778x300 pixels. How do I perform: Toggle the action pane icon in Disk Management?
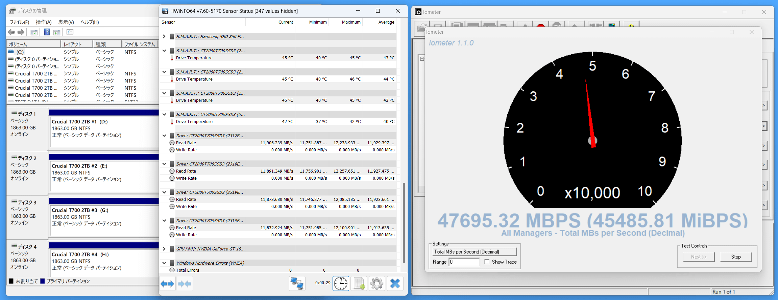coord(57,32)
